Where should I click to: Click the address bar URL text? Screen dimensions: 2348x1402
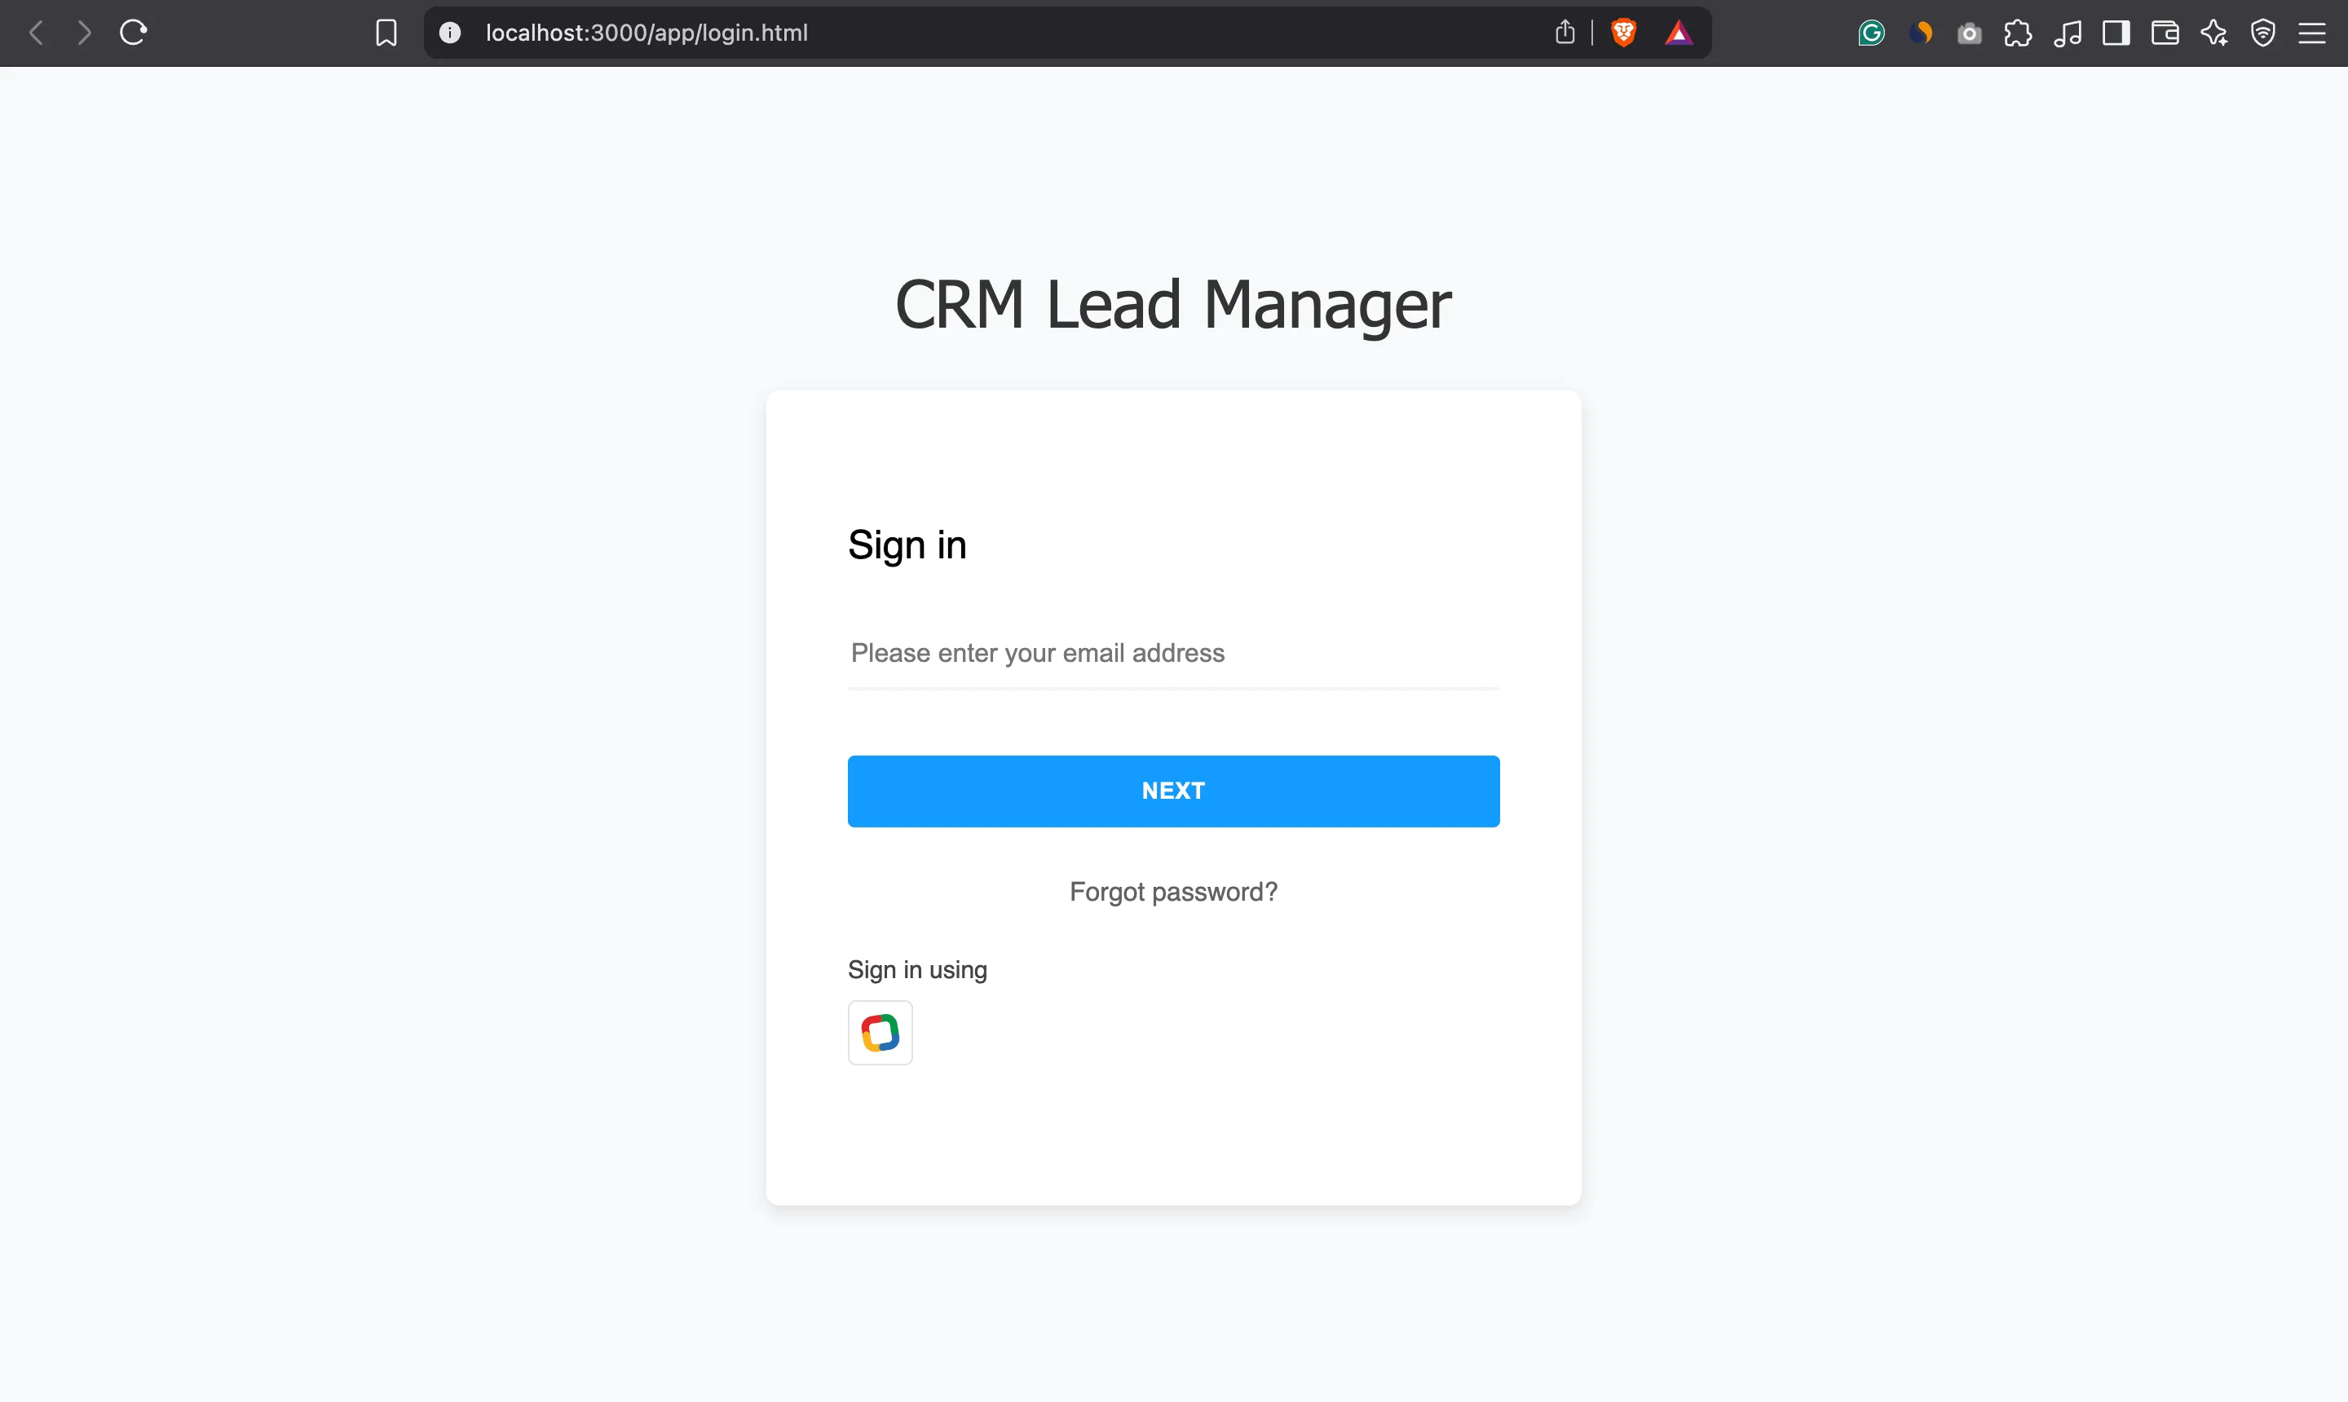click(x=647, y=33)
